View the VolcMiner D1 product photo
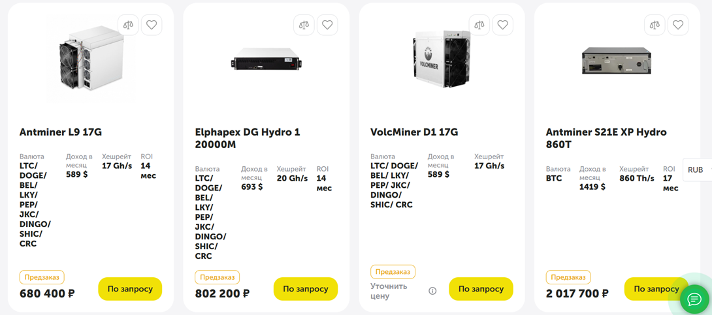 pos(442,60)
